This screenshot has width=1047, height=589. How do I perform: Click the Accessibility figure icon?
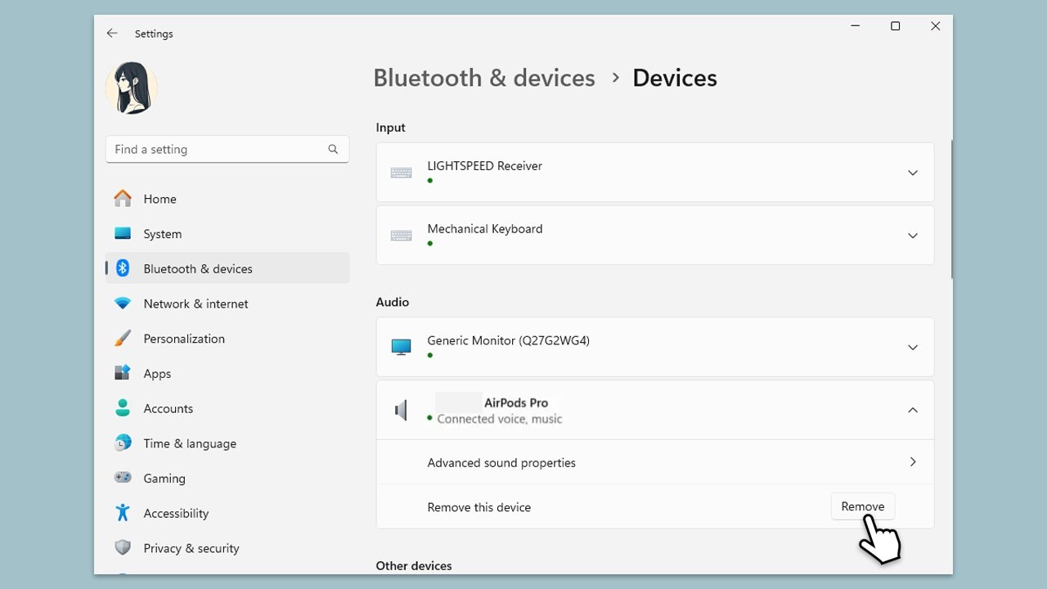point(123,513)
